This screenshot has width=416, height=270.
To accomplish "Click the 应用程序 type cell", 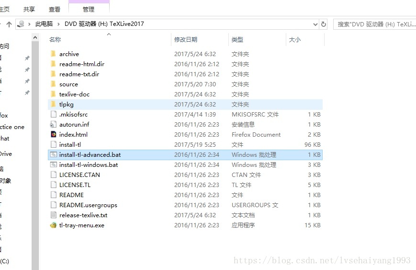I will tap(243, 225).
